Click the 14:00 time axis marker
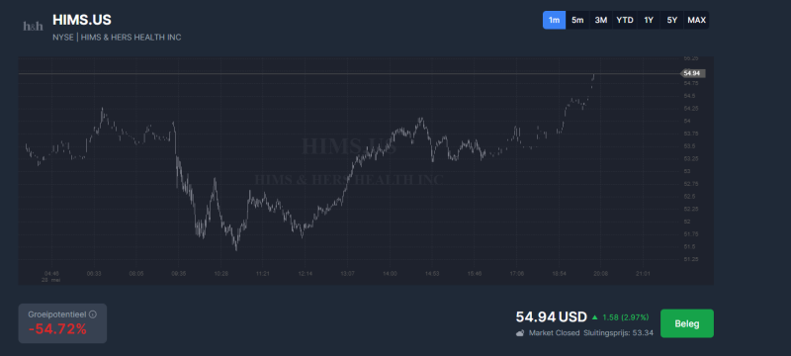The width and height of the screenshot is (791, 356). 390,273
